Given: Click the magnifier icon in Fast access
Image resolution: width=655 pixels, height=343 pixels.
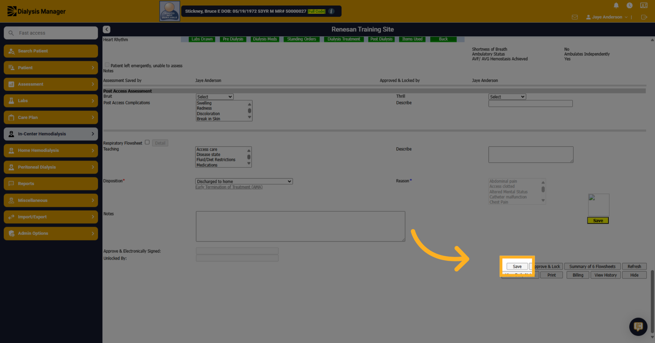Looking at the screenshot, I should coord(11,33).
